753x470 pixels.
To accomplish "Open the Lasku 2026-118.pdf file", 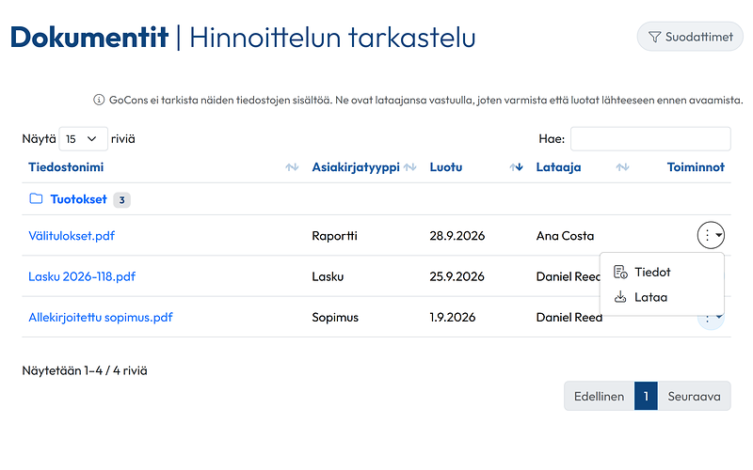I will (x=82, y=276).
